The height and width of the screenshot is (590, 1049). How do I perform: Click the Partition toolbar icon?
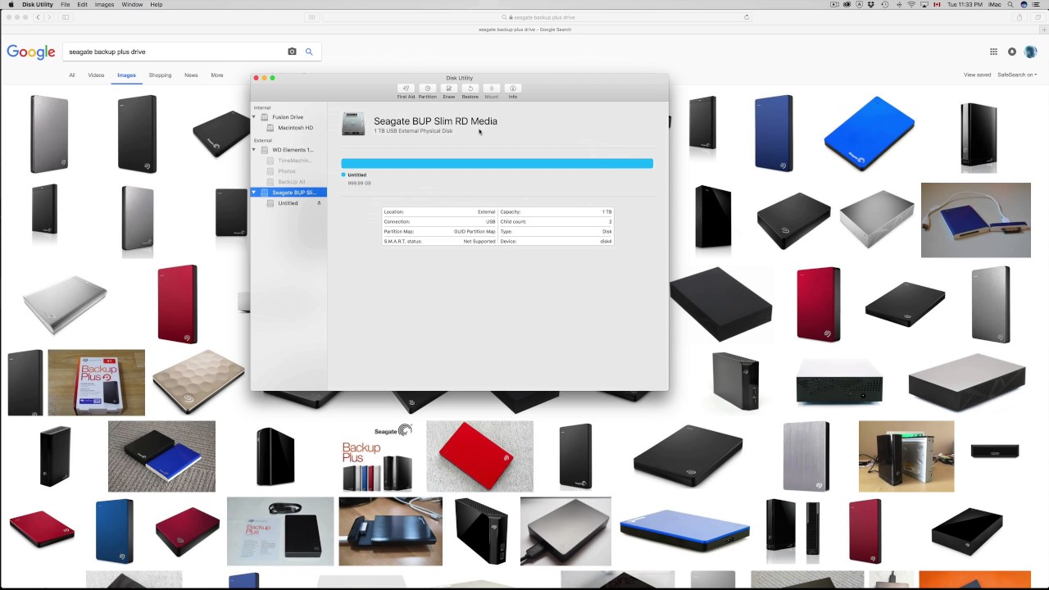click(427, 90)
